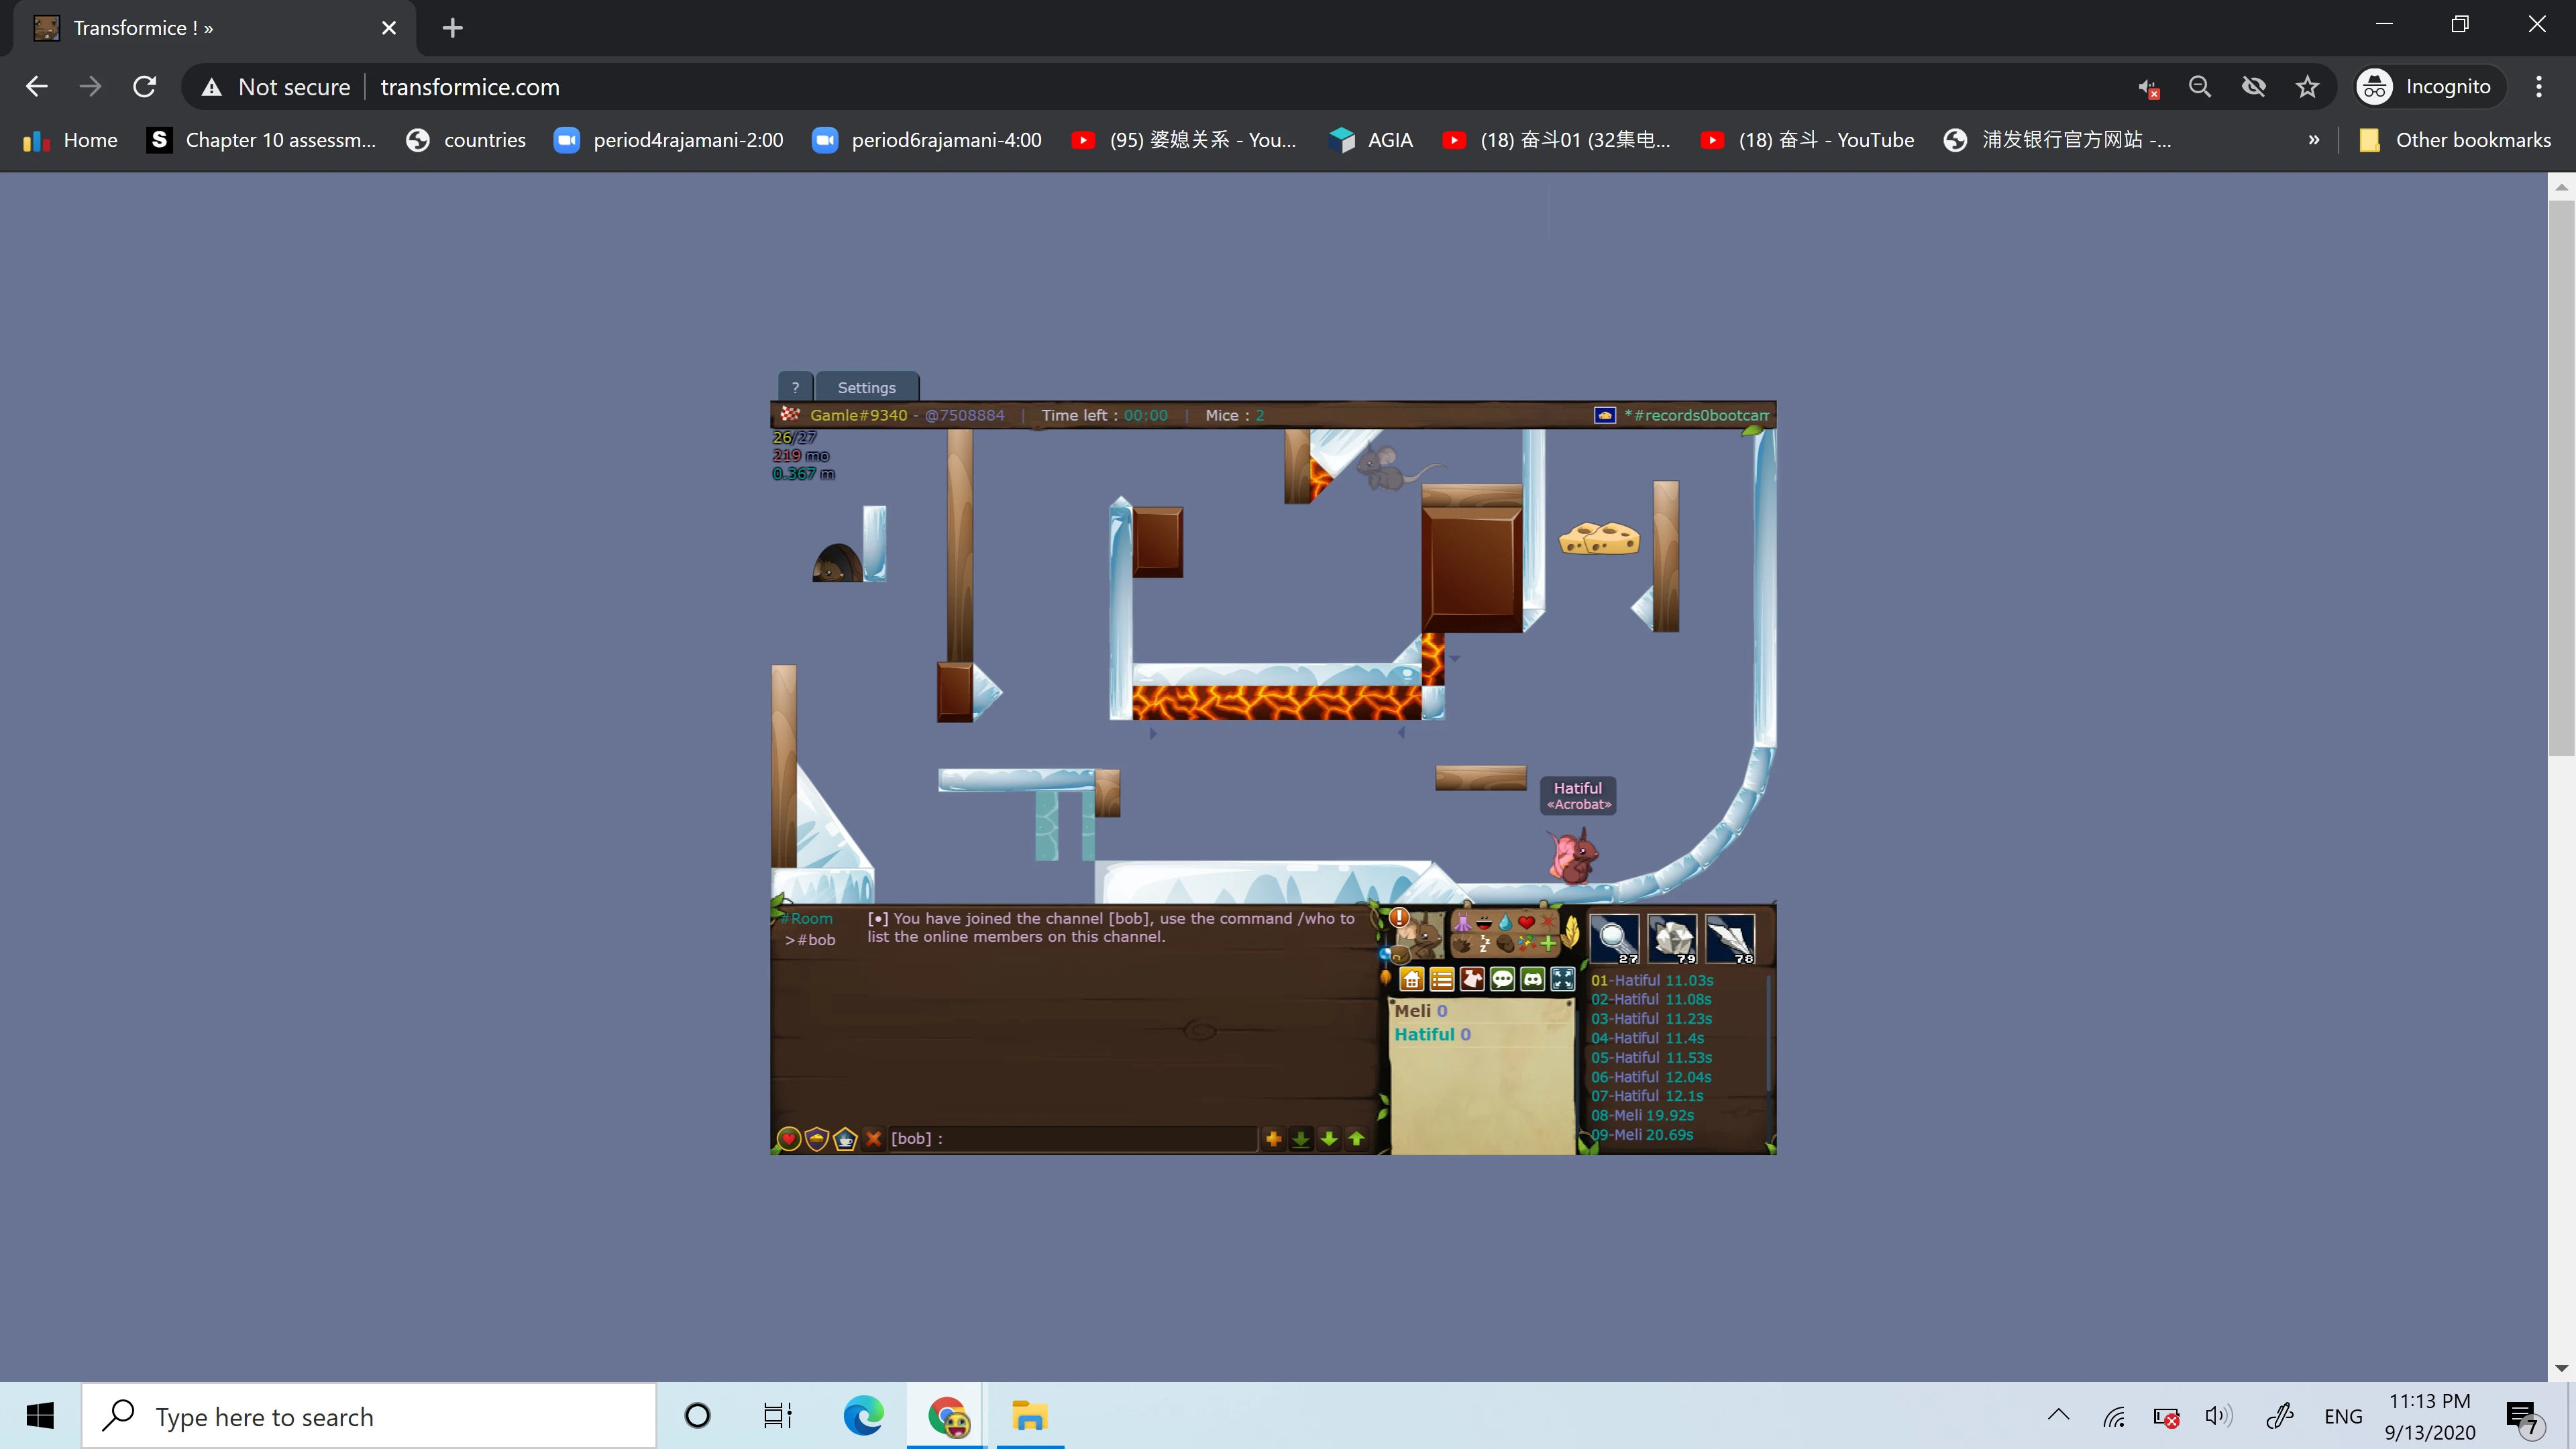Click the brown facepalm emote
Image resolution: width=2576 pixels, height=1449 pixels.
click(x=1505, y=943)
